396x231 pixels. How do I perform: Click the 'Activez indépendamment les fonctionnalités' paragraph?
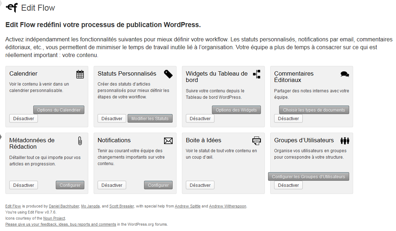pyautogui.click(x=199, y=47)
